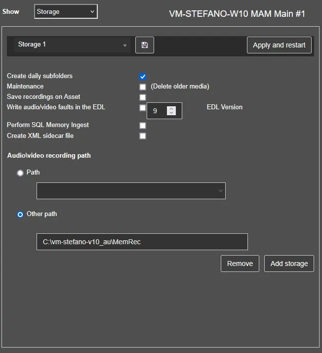Decrease EDL Version with down arrow
The image size is (322, 353).
[x=171, y=113]
